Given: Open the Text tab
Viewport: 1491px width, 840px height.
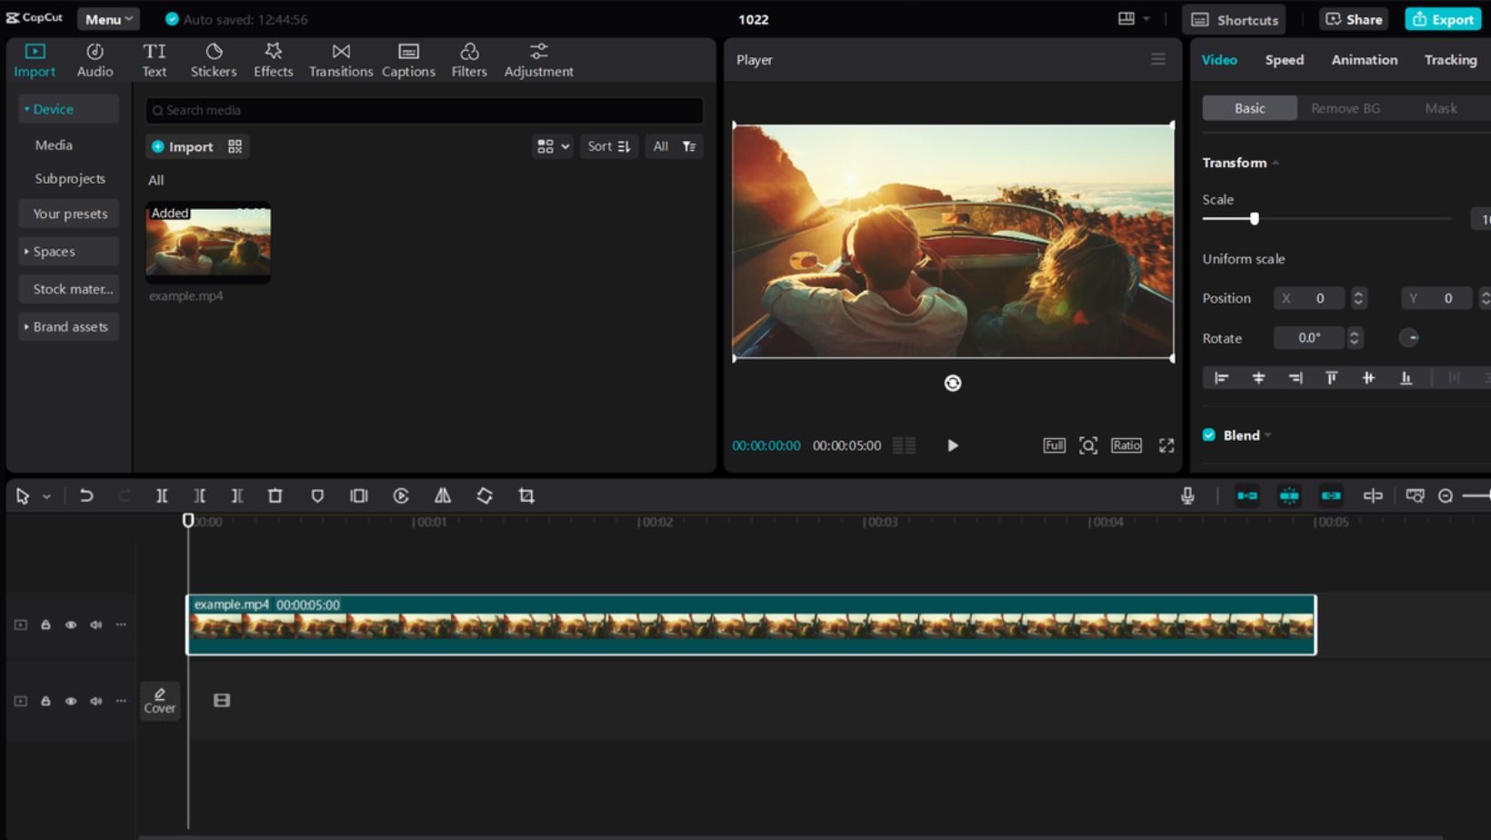Looking at the screenshot, I should coord(155,60).
